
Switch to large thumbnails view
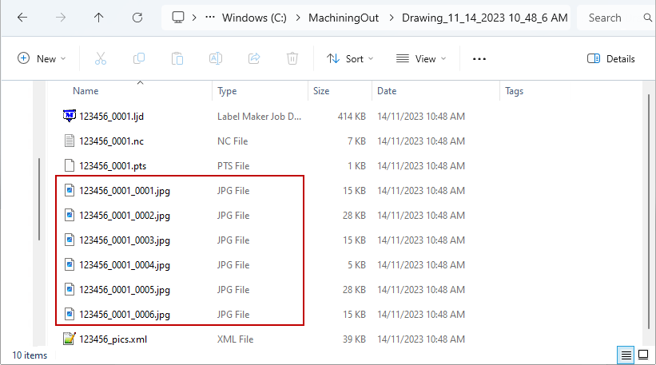[x=644, y=355]
